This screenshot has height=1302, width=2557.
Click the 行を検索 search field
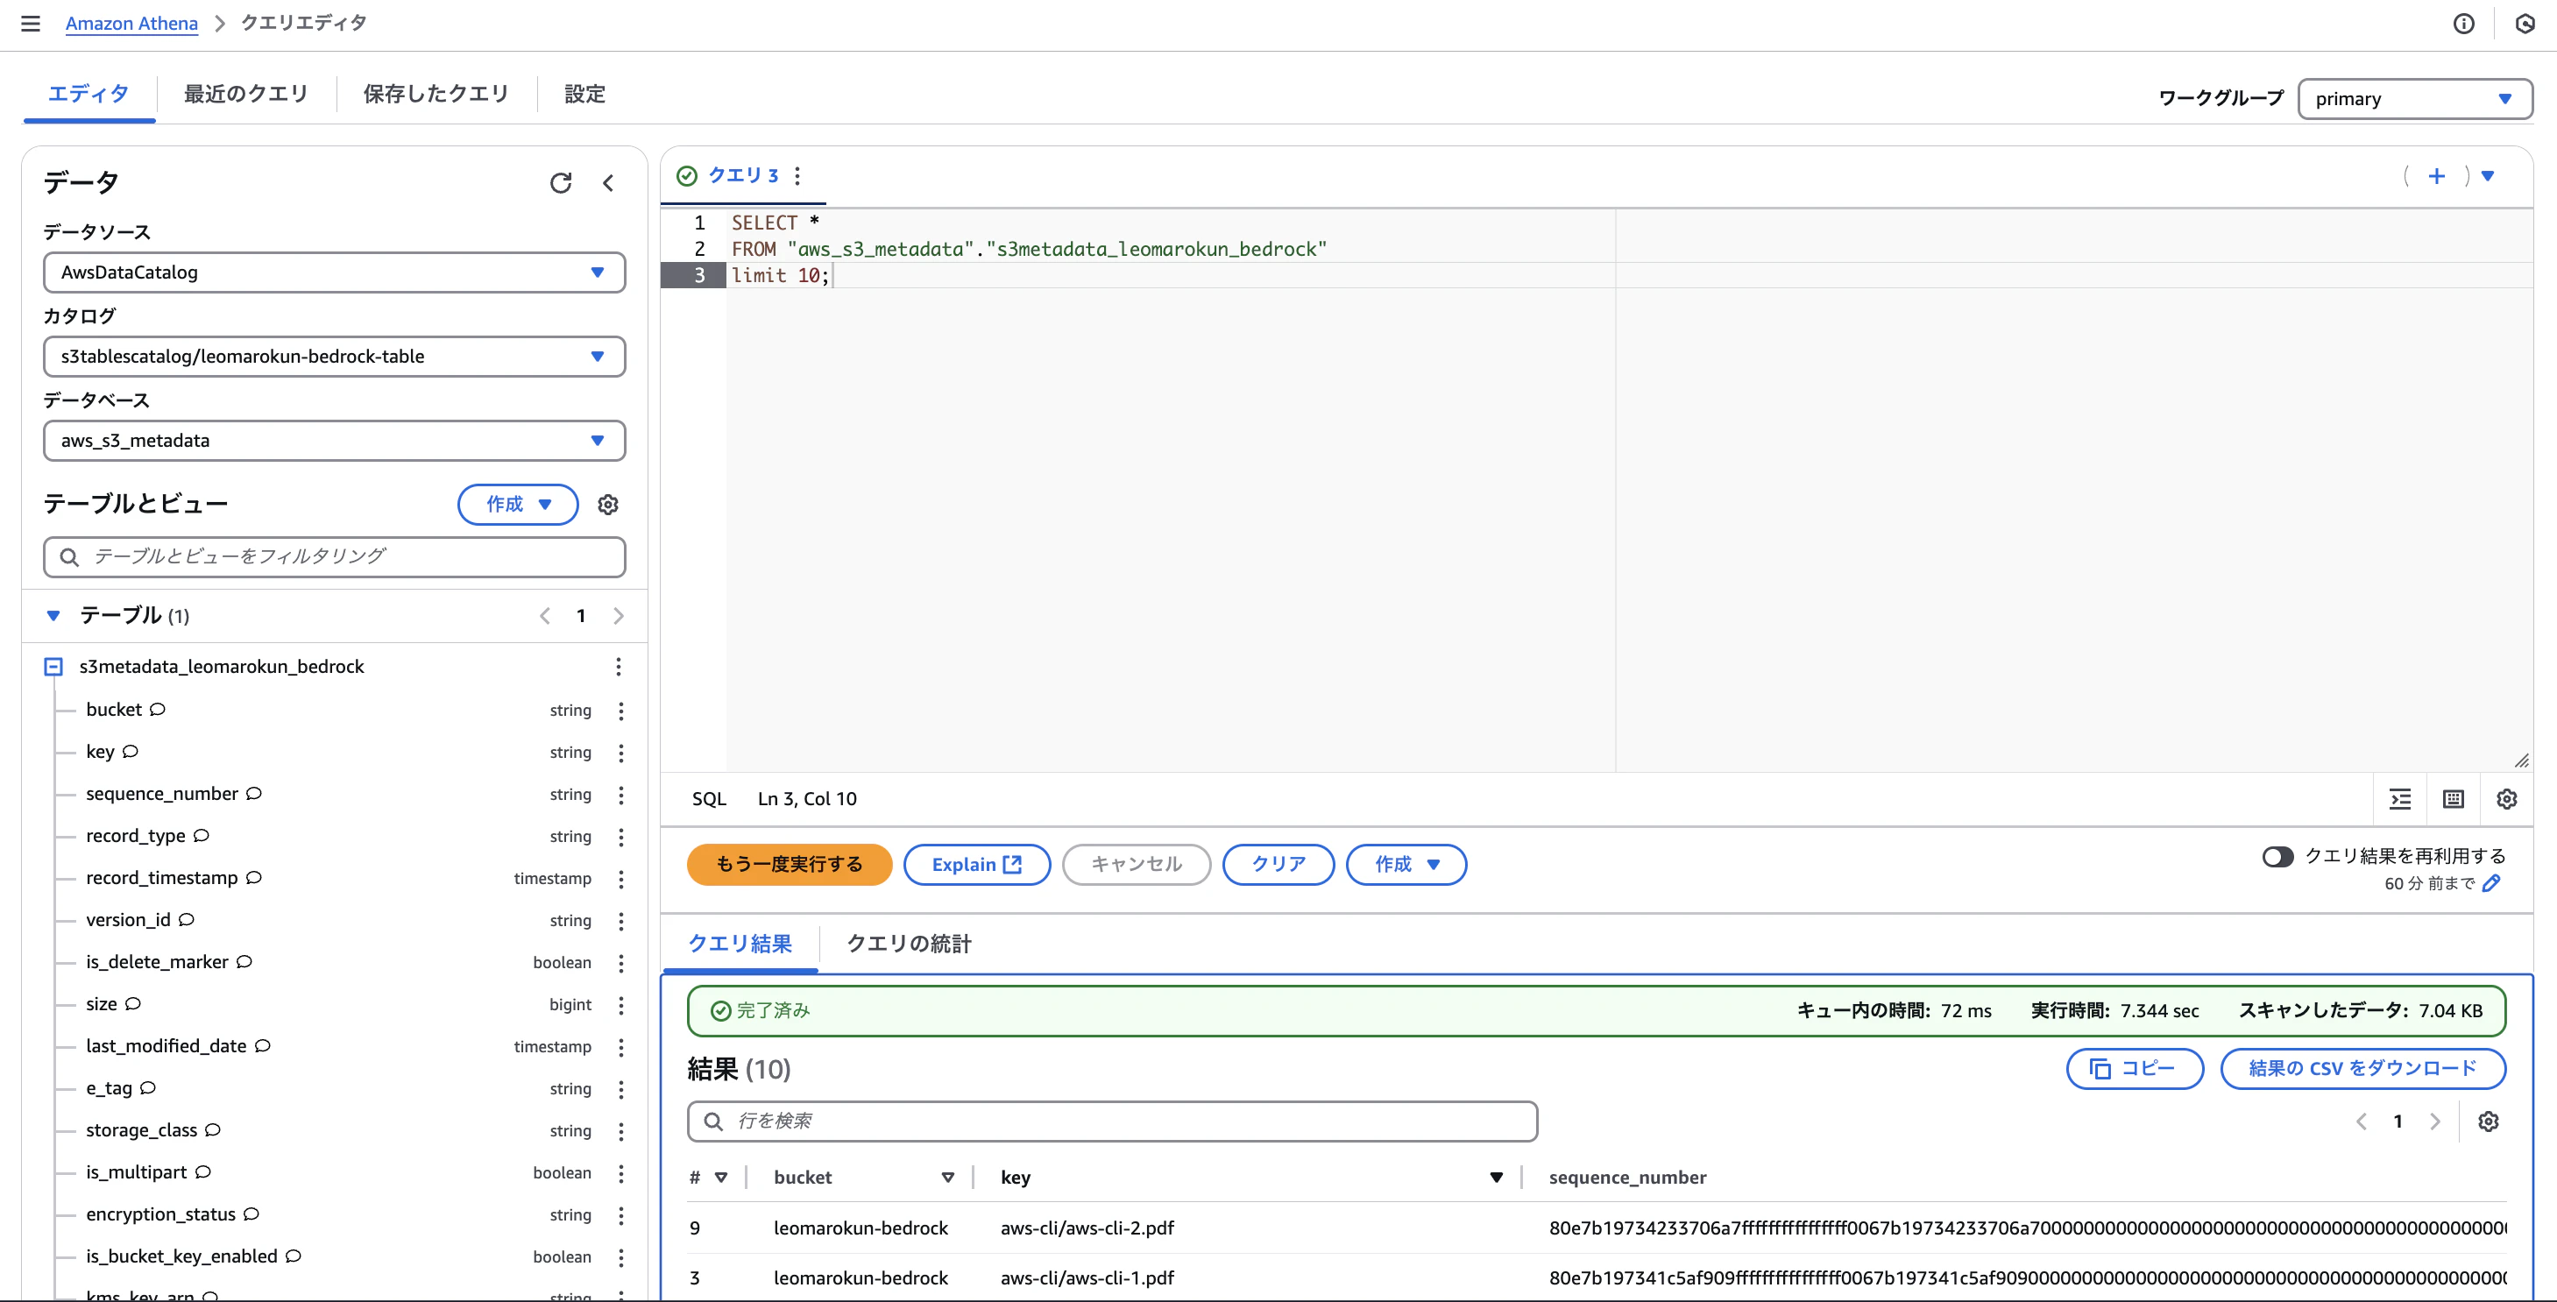[1112, 1122]
